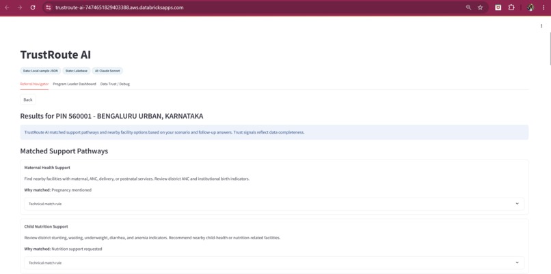Screen dimensions: 551x274
Task: Open Data Trust / Debug tab
Action: point(115,84)
